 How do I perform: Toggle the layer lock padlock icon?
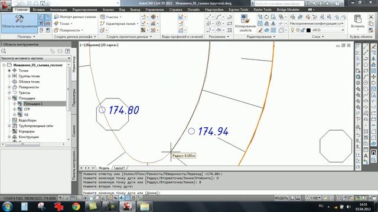(303, 30)
